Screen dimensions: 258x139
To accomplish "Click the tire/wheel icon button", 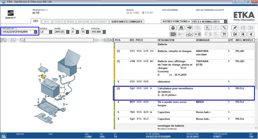I will click(x=181, y=28).
